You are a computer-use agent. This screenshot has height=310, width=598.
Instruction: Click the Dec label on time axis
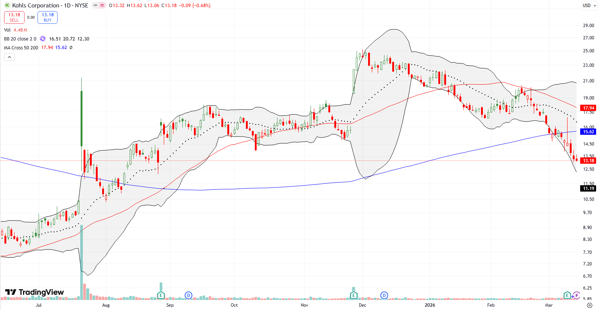click(362, 305)
